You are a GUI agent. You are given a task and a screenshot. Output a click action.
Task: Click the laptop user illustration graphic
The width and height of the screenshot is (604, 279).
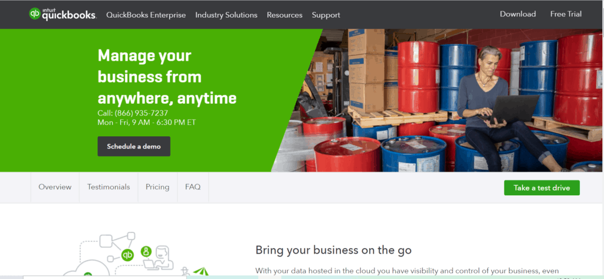[x=158, y=257]
